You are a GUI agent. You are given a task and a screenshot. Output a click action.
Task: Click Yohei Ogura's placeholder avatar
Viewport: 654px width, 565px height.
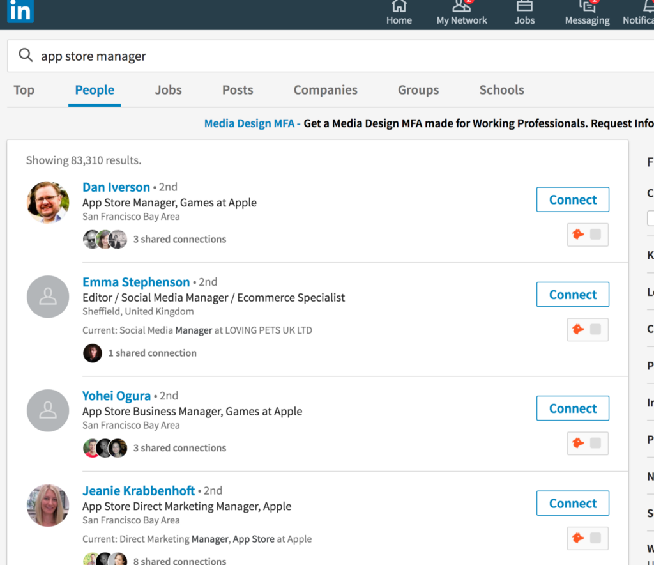(x=48, y=410)
